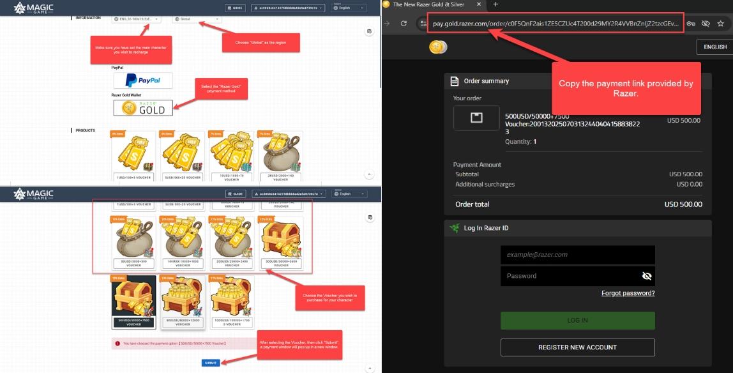Open site information icon in address bar
Screen dimensions: 733x373
423,24
